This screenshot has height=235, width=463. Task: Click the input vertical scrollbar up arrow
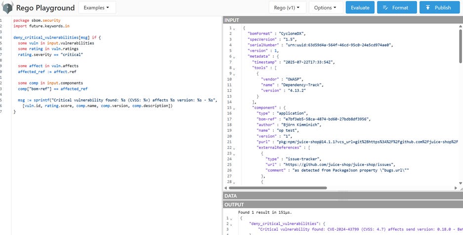461,26
